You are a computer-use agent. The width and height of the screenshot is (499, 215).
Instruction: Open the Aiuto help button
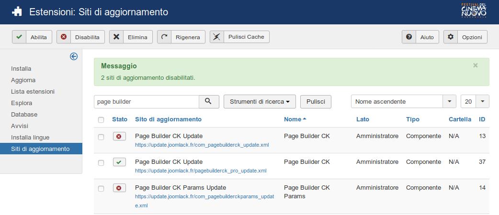tap(420, 37)
